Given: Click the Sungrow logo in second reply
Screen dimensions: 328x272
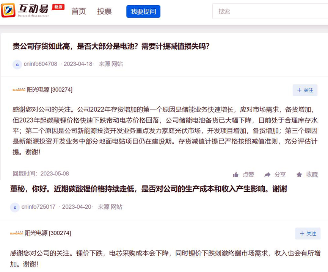Looking at the screenshot, I should tap(17, 233).
